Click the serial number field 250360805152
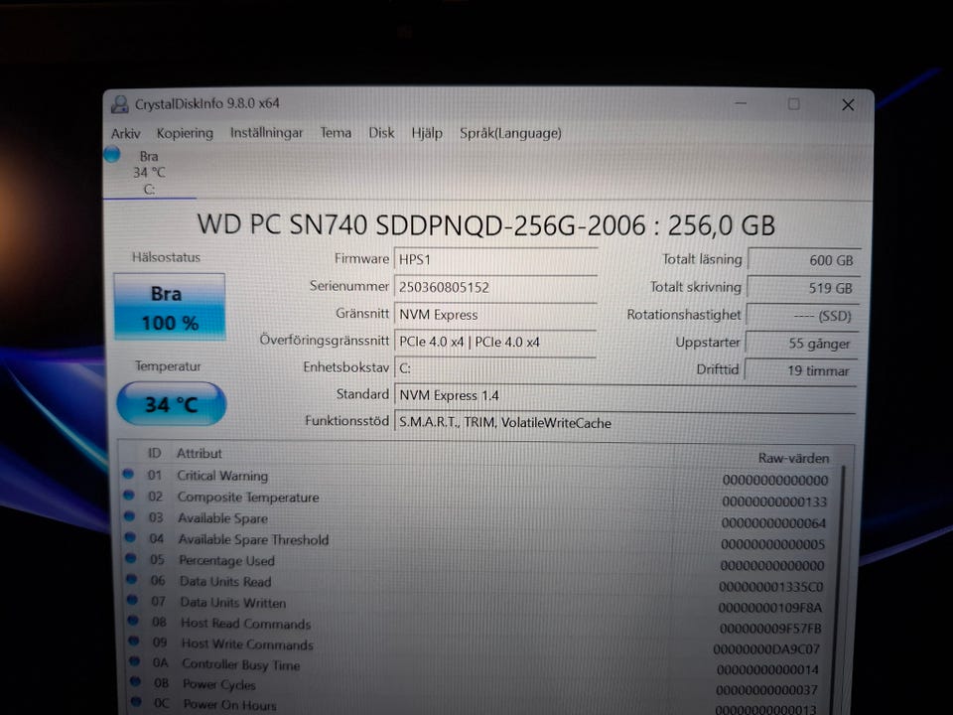Screen dimensions: 953x715 point(495,287)
